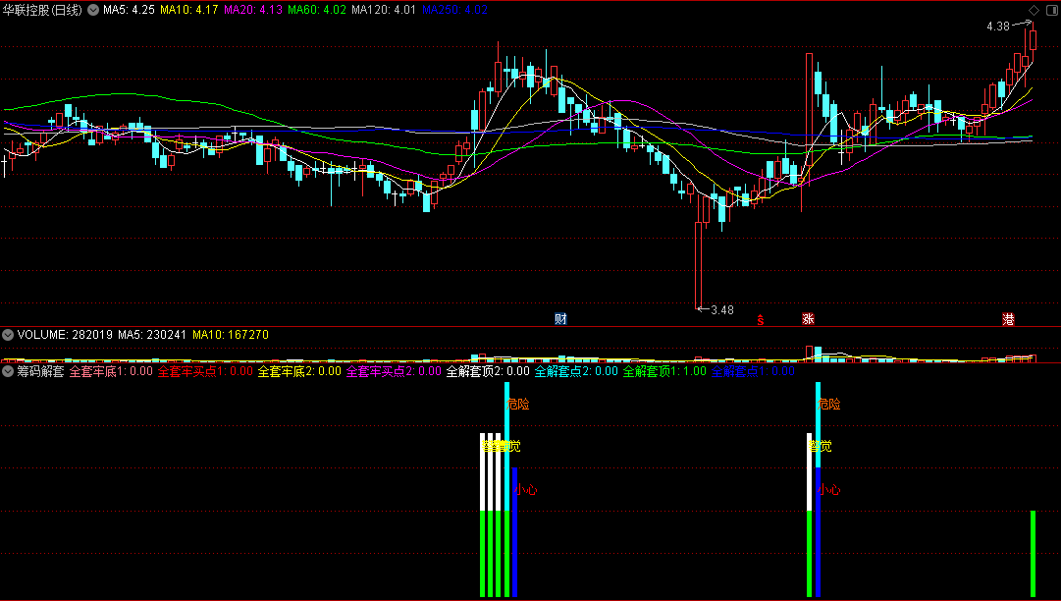
Task: Click the green indicator bar at far right
Action: pos(1034,554)
